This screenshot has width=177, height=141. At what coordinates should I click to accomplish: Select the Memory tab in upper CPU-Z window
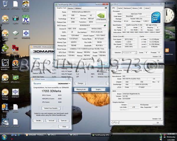pos(135,8)
